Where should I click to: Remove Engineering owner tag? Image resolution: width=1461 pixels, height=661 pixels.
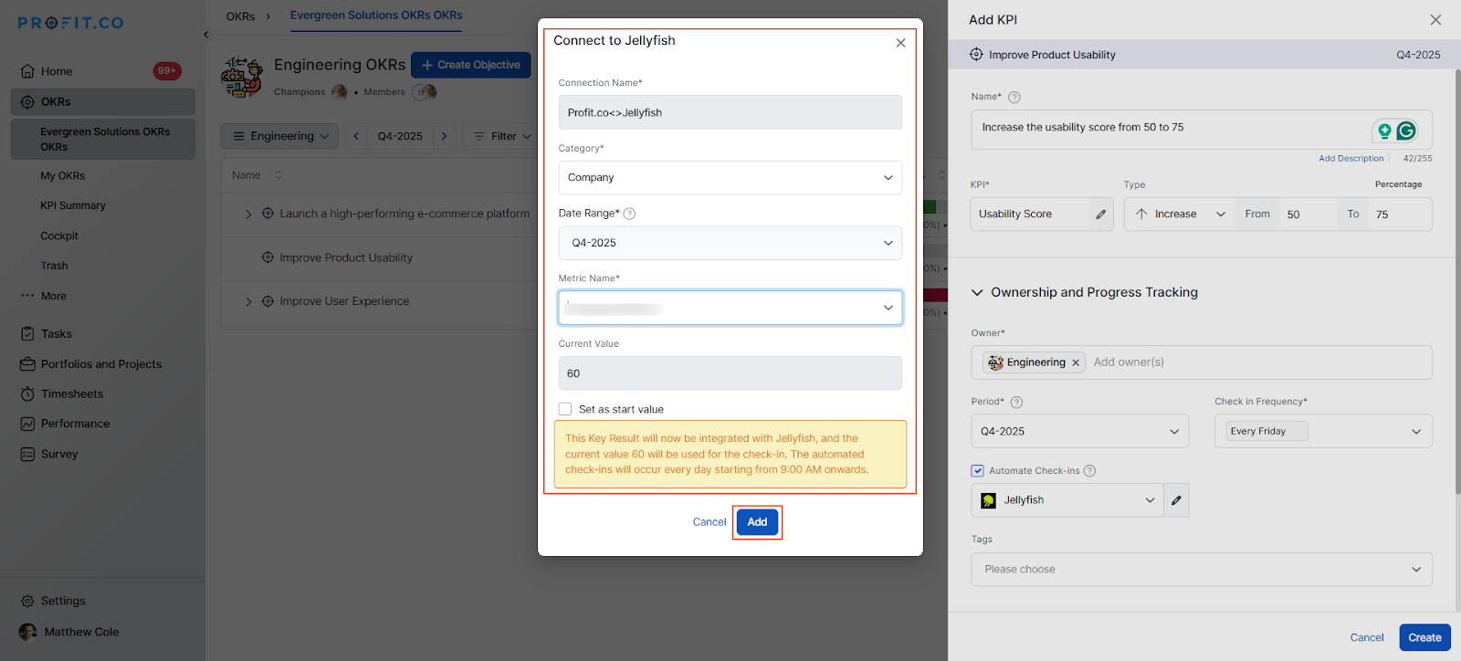[1076, 362]
